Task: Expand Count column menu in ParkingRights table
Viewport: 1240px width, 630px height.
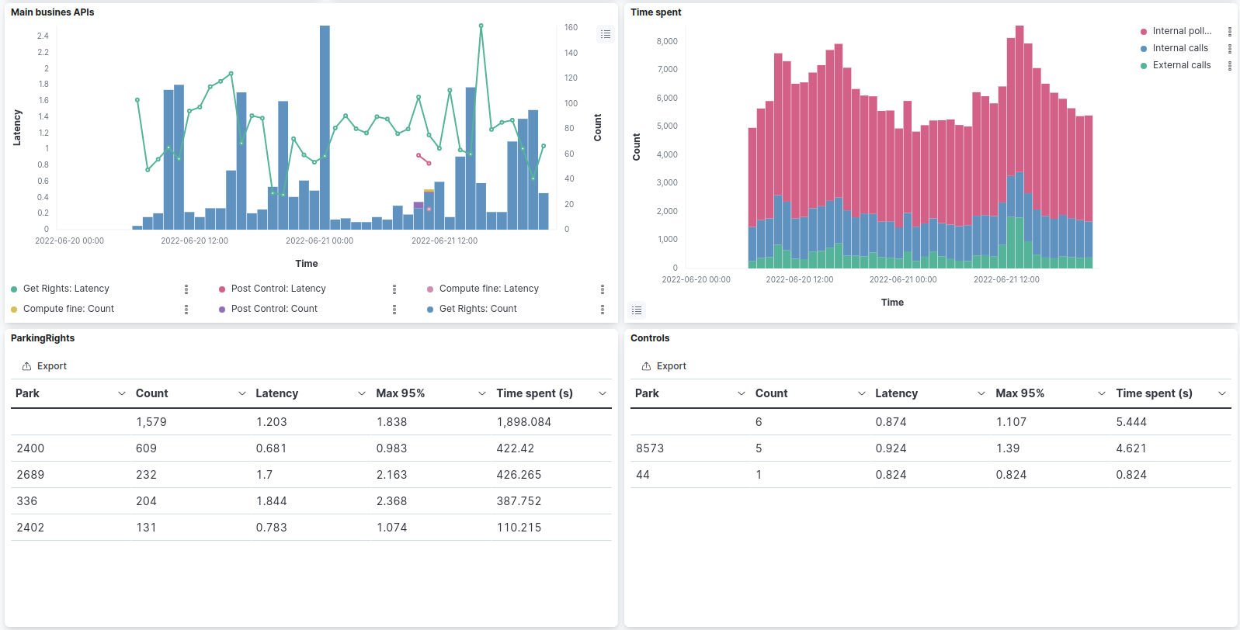Action: click(x=242, y=393)
